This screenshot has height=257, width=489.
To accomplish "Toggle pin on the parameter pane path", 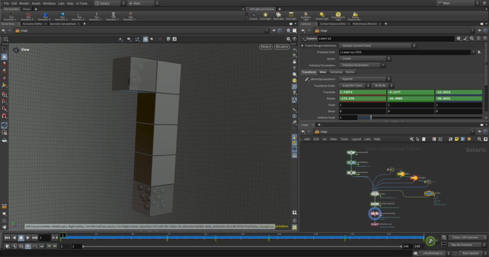I will [x=479, y=31].
